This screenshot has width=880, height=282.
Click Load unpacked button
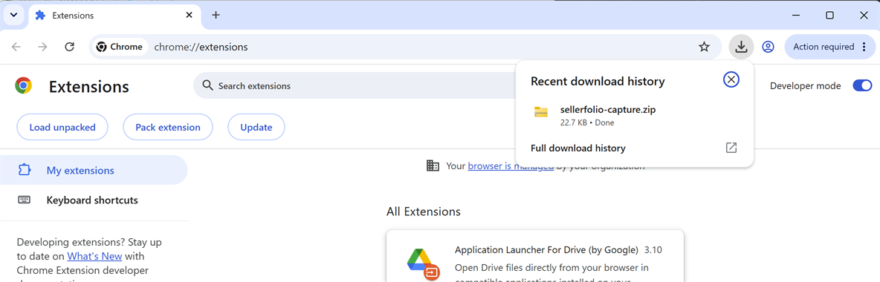pos(62,127)
